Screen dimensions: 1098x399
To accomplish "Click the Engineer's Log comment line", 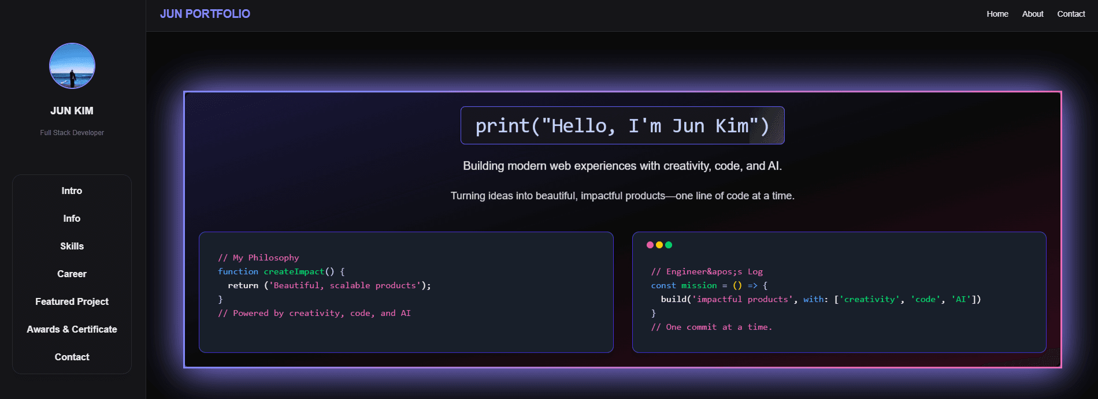I will coord(707,271).
